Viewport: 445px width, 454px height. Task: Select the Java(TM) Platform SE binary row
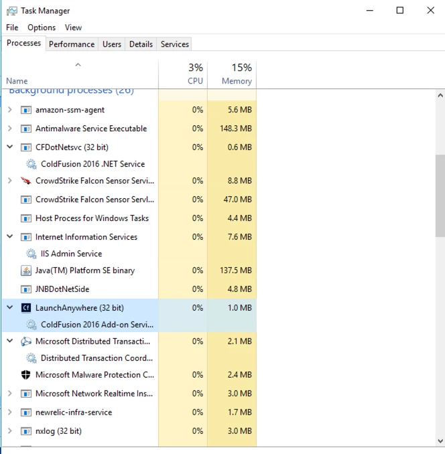[x=129, y=271]
